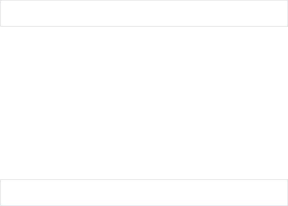The height and width of the screenshot is (206, 288).
Task: Click the blank white area between boxes
Action: pyautogui.click(x=144, y=103)
